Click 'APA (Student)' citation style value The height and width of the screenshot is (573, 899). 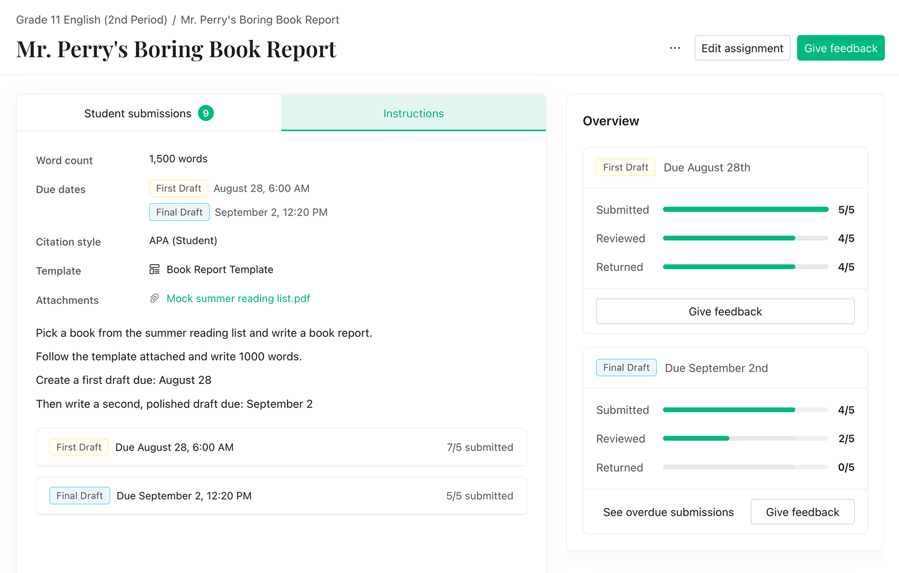pyautogui.click(x=183, y=241)
